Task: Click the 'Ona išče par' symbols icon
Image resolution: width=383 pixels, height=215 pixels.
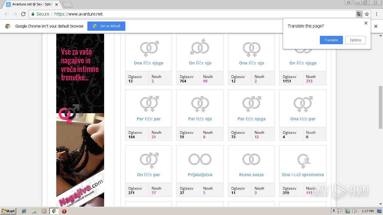Action: coord(303,104)
